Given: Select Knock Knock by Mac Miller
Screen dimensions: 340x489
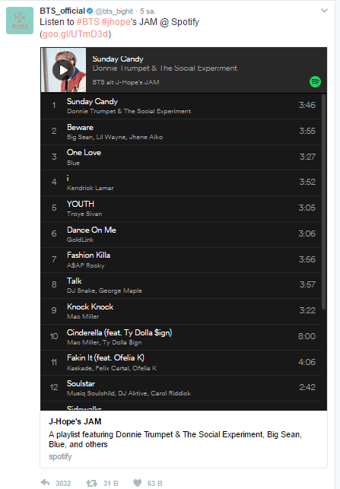Looking at the screenshot, I should click(181, 311).
